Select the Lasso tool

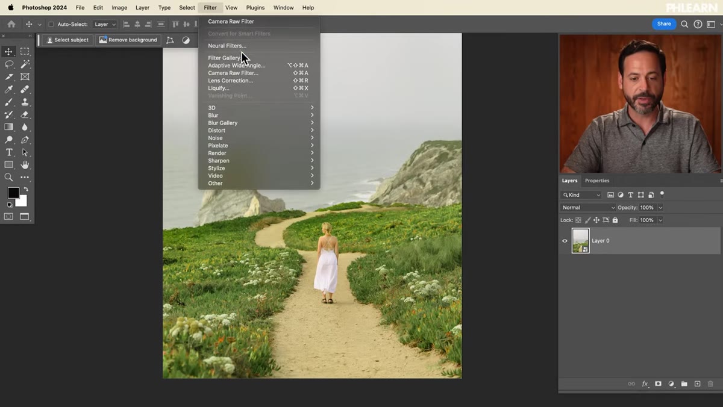pos(8,64)
